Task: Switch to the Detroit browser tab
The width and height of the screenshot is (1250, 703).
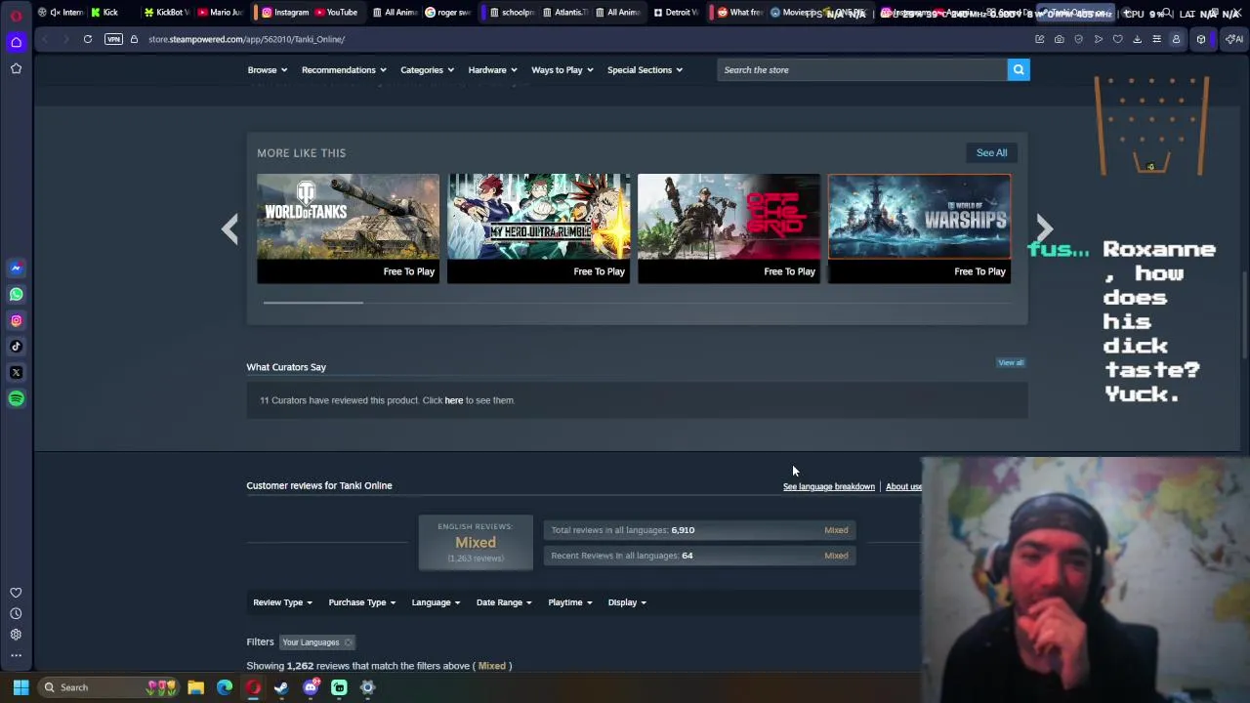Action: pyautogui.click(x=675, y=13)
